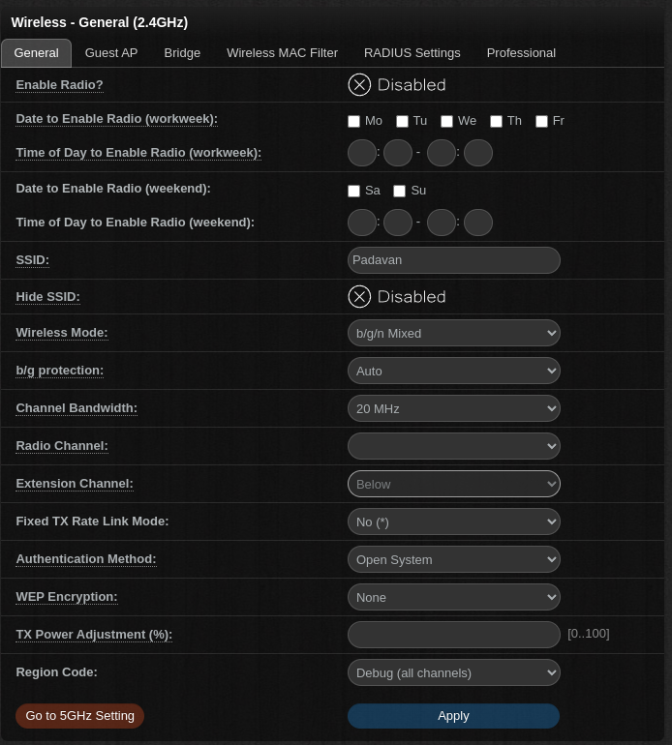Click Go to 5GHz Setting button
Viewport: 672px width, 745px height.
(x=79, y=716)
